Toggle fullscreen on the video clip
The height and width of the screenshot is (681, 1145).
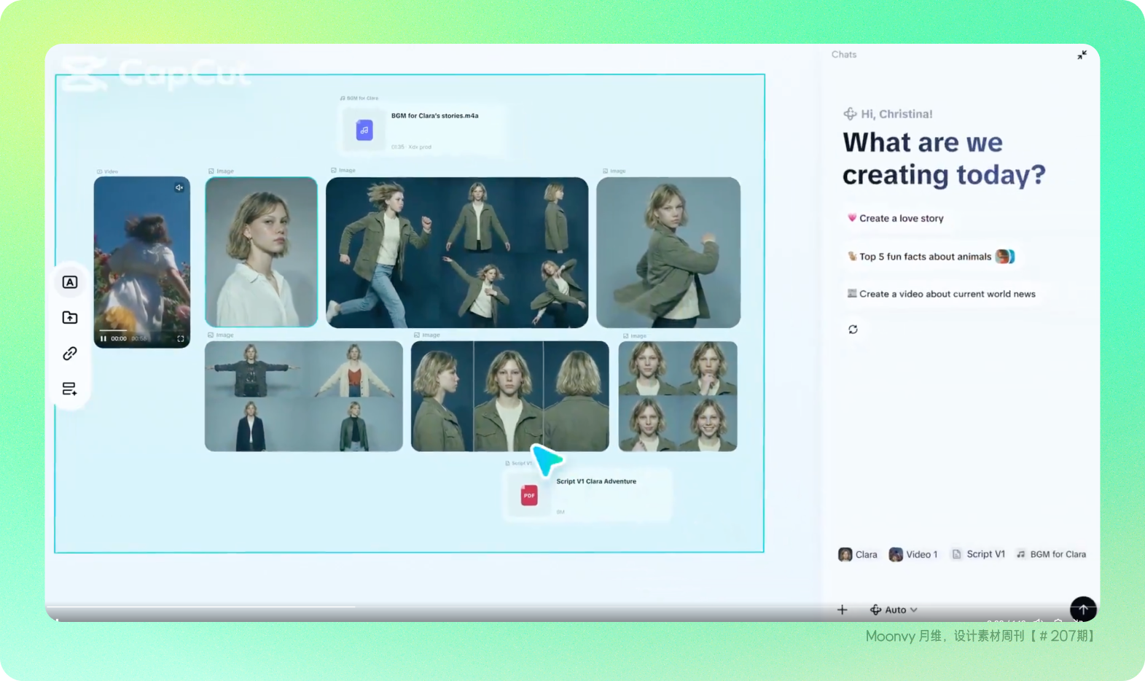tap(181, 338)
